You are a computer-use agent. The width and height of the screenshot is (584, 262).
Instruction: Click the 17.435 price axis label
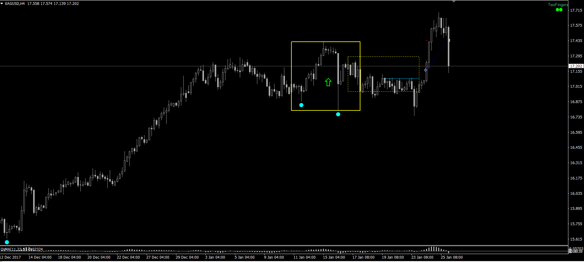tap(576, 41)
